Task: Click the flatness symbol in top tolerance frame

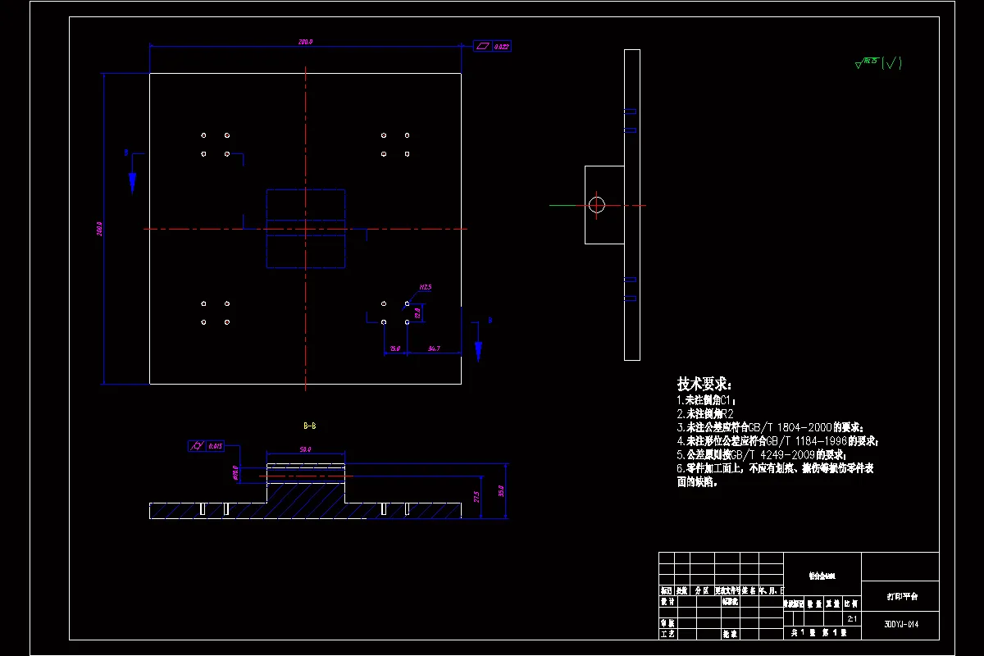Action: click(482, 47)
